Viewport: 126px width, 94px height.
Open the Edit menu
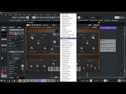click(6, 15)
